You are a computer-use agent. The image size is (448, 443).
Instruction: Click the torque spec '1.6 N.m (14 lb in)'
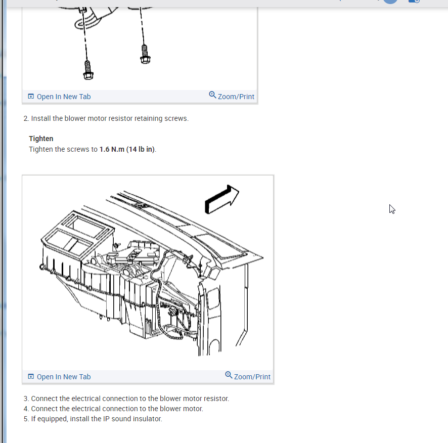click(127, 149)
